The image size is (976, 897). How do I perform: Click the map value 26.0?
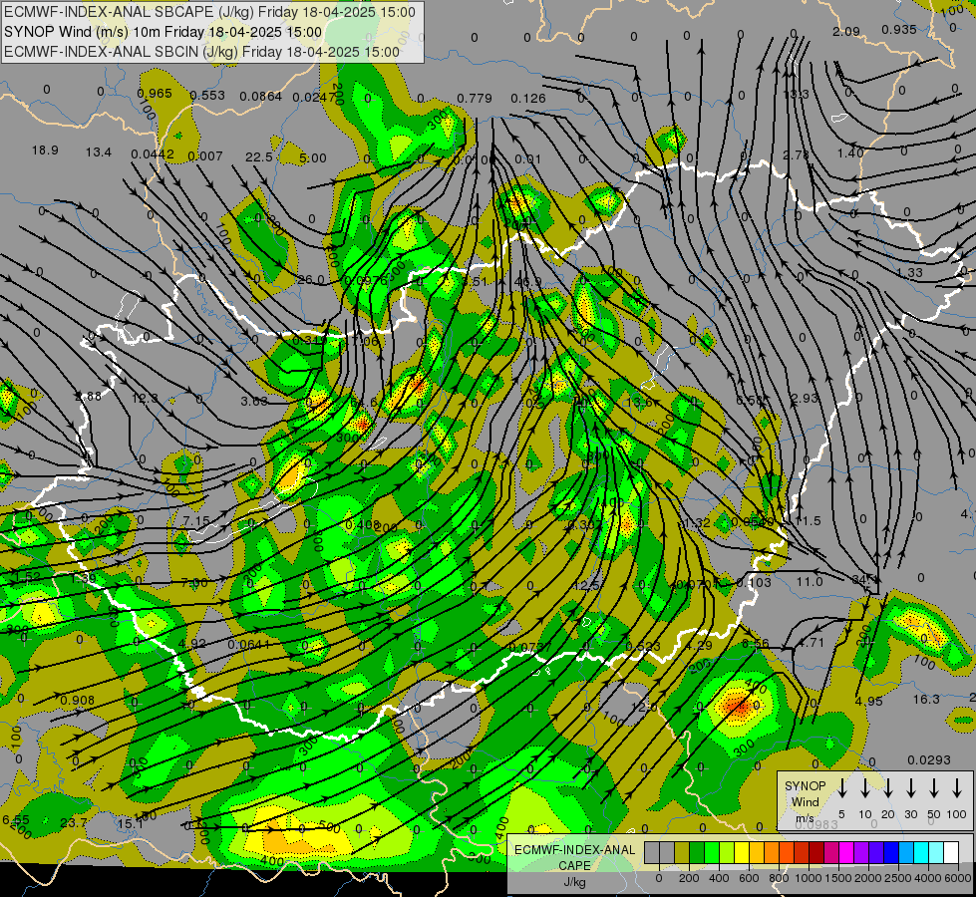pos(311,280)
